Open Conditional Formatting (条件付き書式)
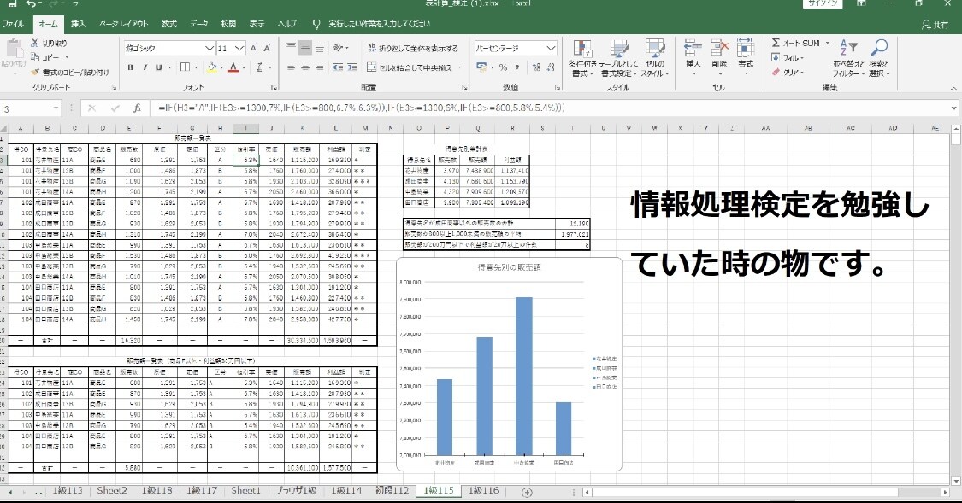 click(582, 58)
